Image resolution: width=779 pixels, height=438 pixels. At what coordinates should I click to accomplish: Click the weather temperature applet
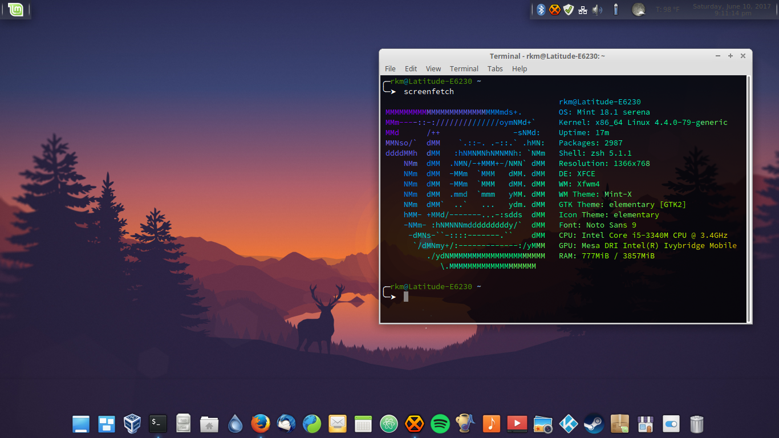(667, 9)
